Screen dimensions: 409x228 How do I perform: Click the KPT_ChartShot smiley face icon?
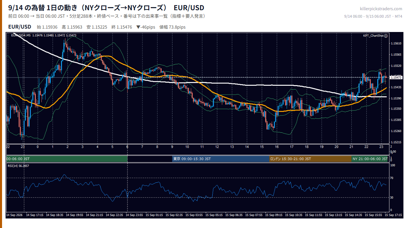[386, 35]
